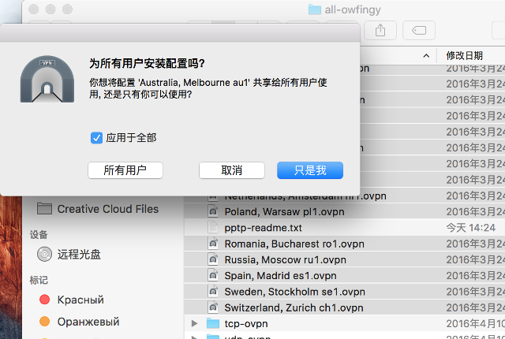The height and width of the screenshot is (339, 505).
Task: Click the Finder window minimize button
Action: [50, 9]
